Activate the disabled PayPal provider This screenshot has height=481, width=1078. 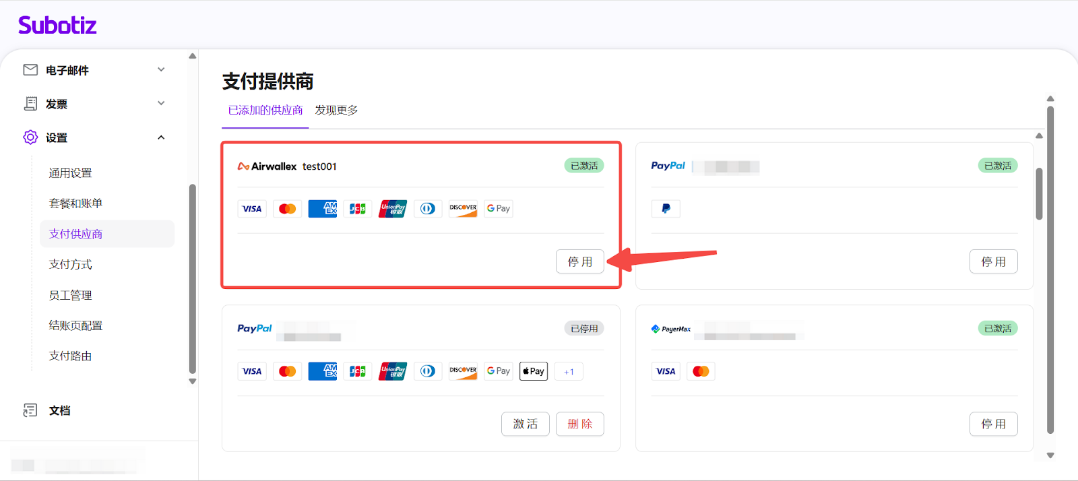tap(525, 424)
